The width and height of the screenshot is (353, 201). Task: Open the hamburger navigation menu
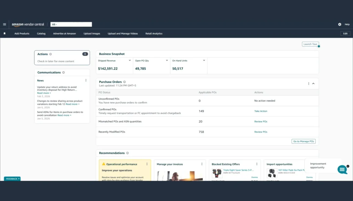point(4,24)
